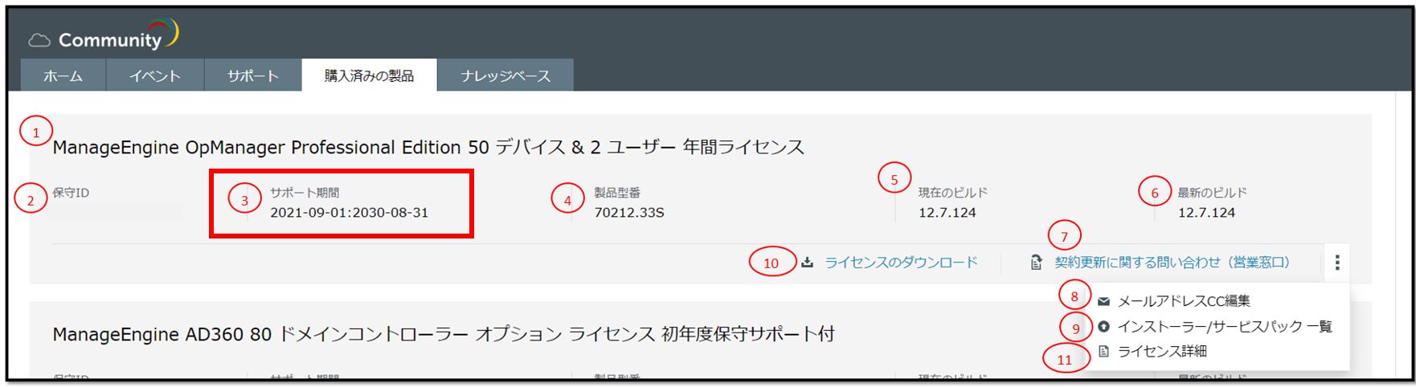
Task: Switch to the イベント tab
Action: click(155, 75)
